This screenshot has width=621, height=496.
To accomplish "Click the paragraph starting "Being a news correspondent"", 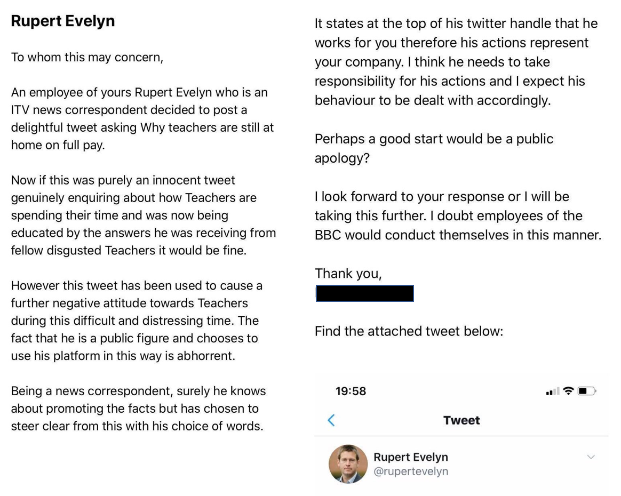I will 138,409.
